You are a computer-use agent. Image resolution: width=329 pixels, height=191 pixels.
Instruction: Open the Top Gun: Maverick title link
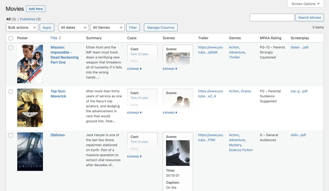pos(58,94)
